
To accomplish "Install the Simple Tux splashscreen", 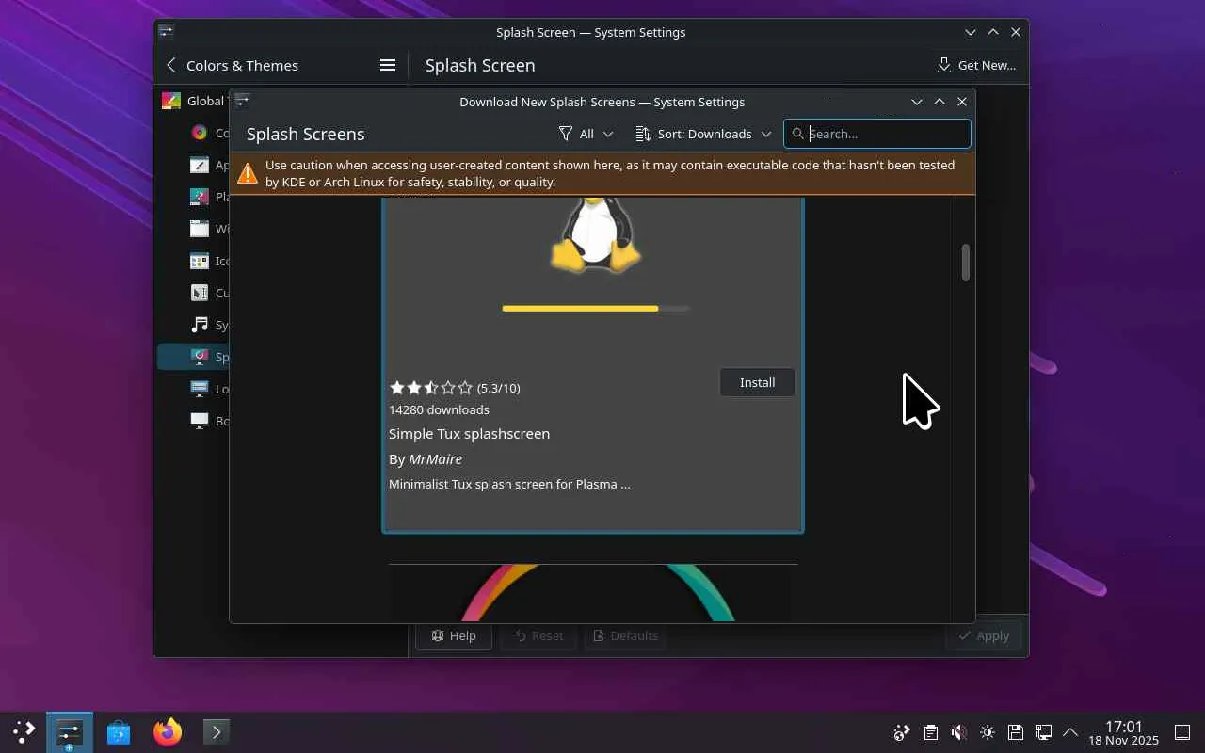I will [x=758, y=382].
